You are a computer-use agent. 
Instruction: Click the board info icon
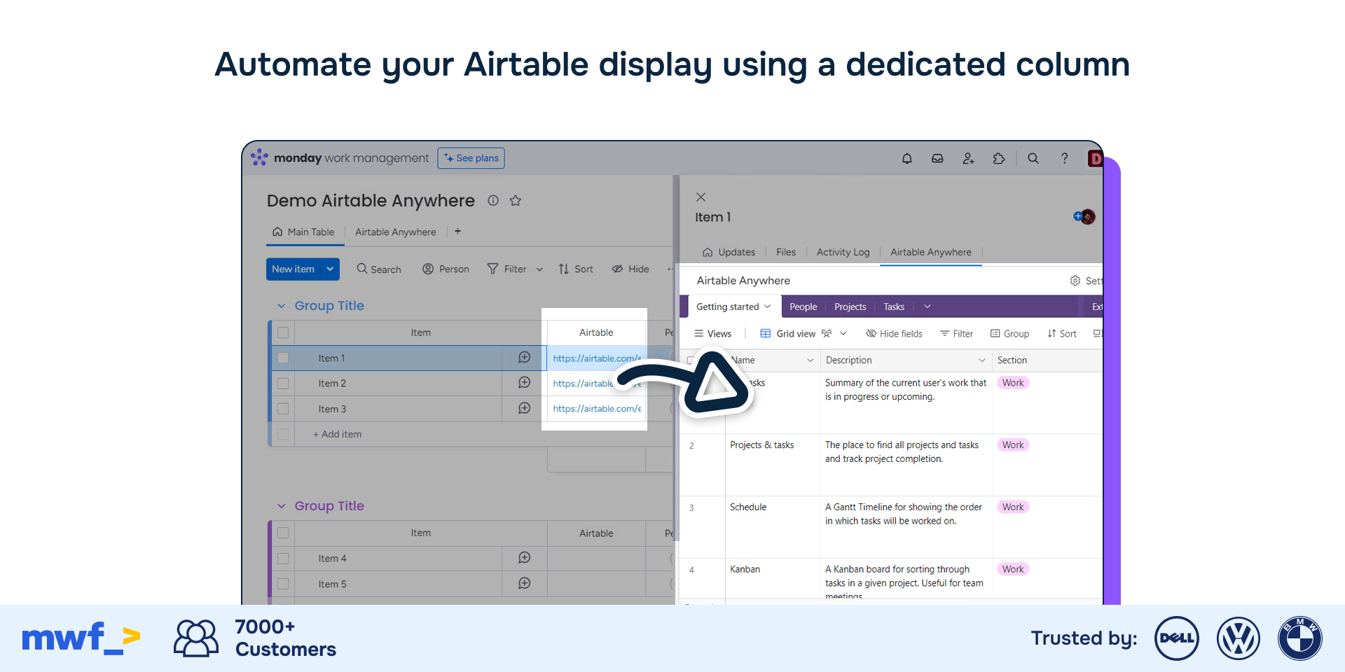[x=493, y=200]
